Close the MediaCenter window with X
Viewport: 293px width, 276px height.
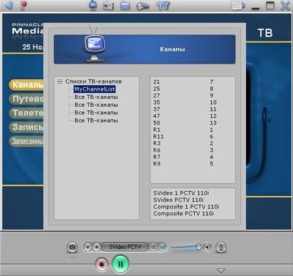point(285,5)
